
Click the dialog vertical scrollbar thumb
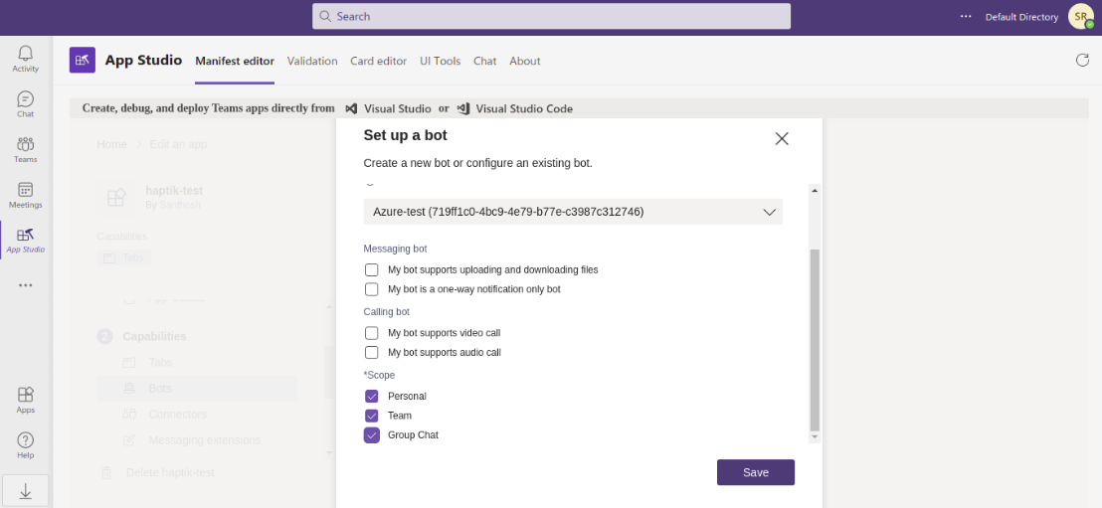tap(815, 340)
